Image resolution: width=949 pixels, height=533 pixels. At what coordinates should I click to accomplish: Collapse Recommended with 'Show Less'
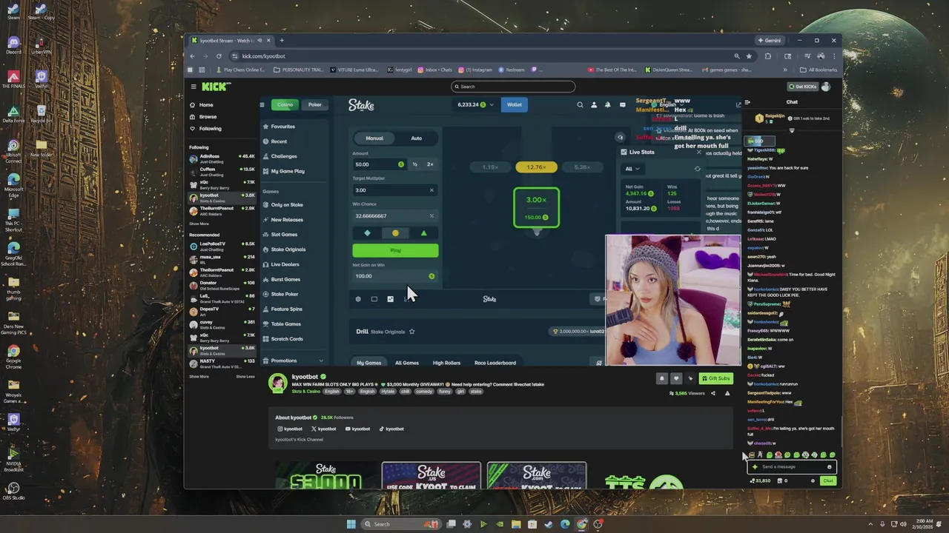click(245, 376)
